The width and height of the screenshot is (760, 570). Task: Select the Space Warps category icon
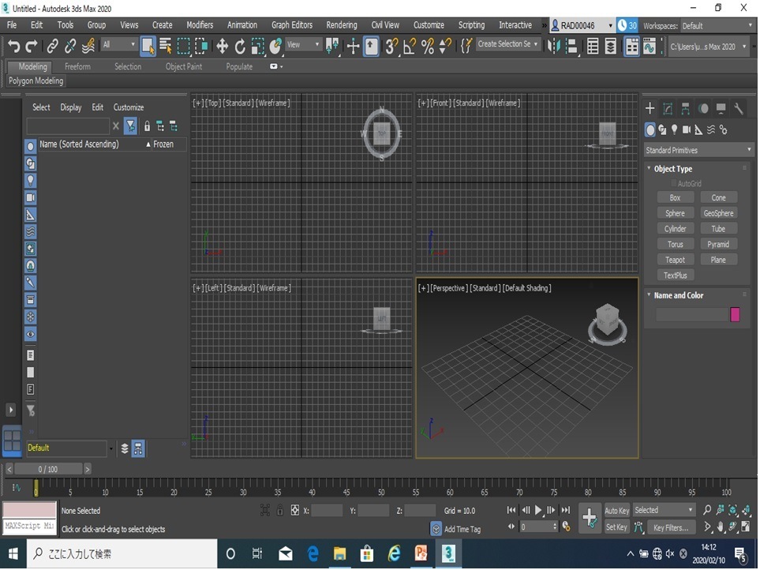[x=710, y=130]
